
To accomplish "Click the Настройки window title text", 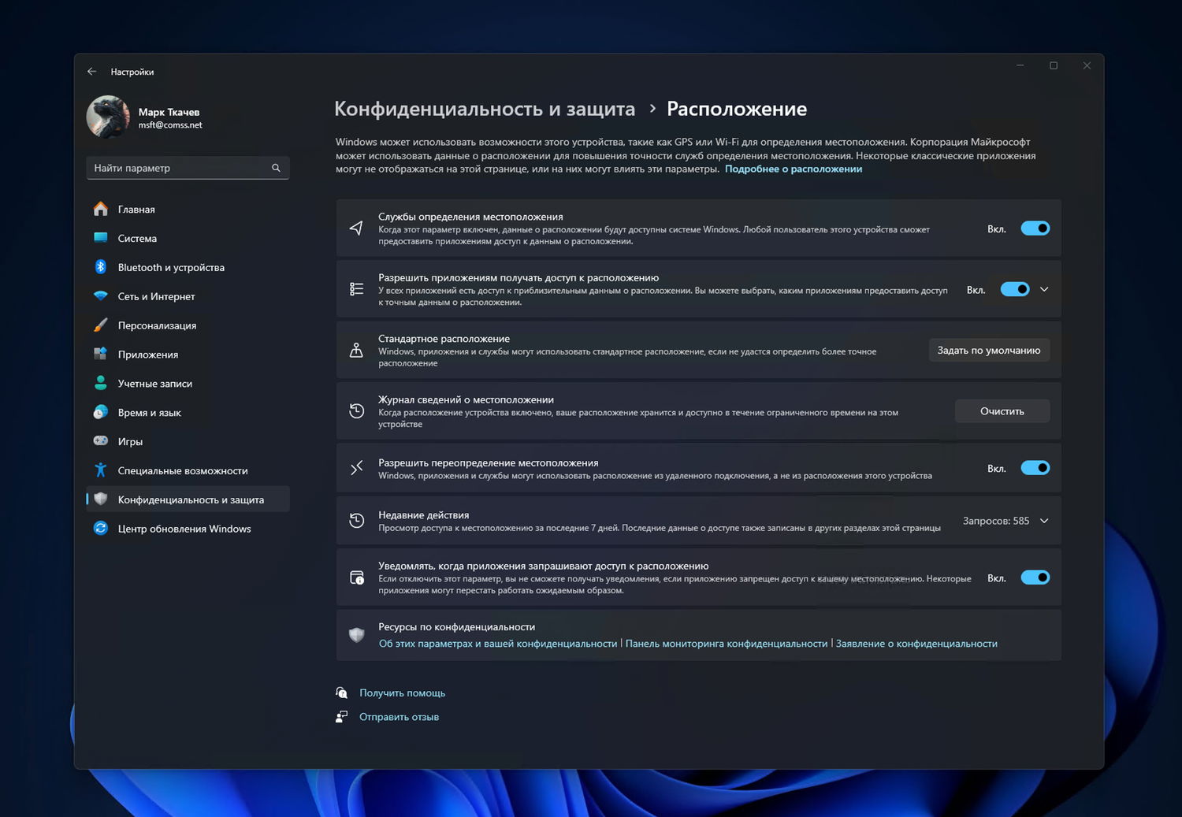I will point(132,72).
